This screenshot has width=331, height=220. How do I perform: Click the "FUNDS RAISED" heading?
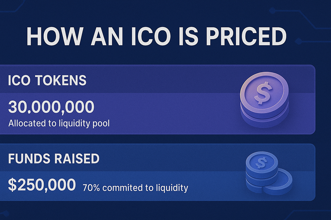(x=54, y=159)
